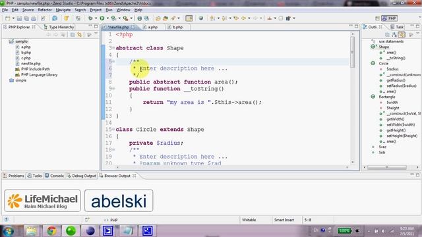
Task: Collapse the comment fold at line 5
Action: (x=113, y=61)
